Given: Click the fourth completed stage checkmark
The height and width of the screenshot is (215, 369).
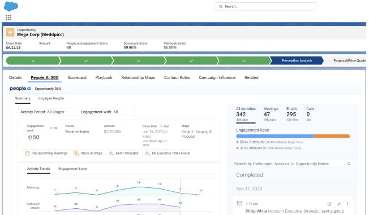Looking at the screenshot, I should pos(191,61).
